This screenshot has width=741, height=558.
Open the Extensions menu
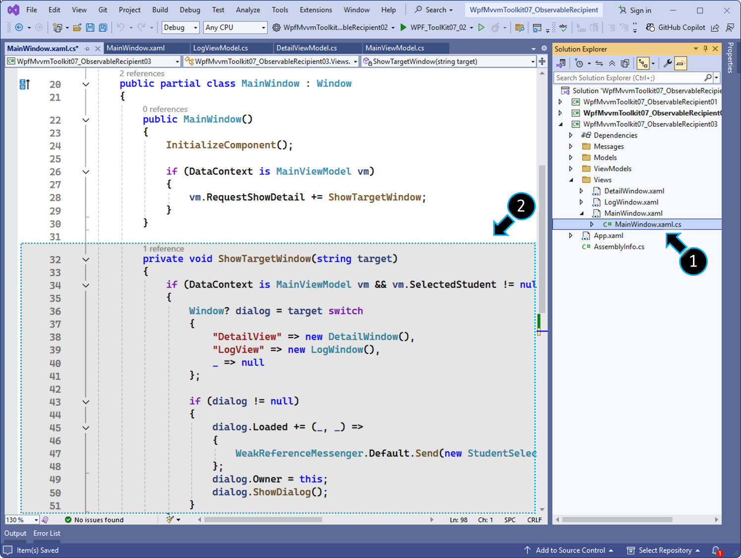(x=316, y=10)
